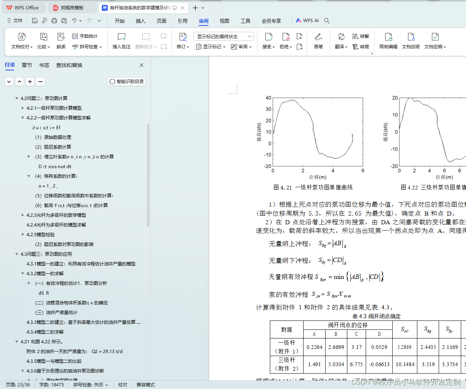Click the plus button to add heading
466x389 pixels.
30,82
